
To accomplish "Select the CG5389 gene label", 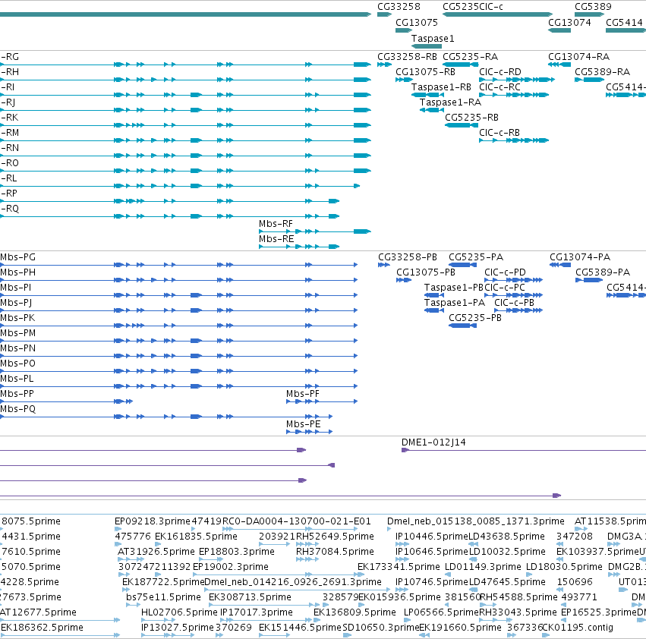I will click(x=593, y=7).
